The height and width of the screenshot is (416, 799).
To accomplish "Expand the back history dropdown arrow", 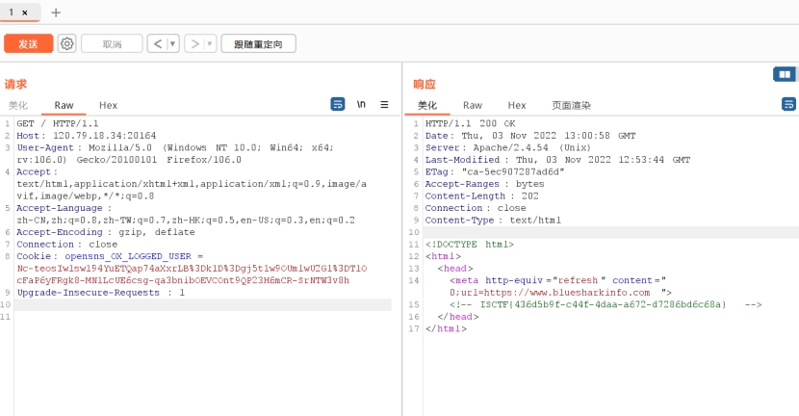I will [x=173, y=43].
